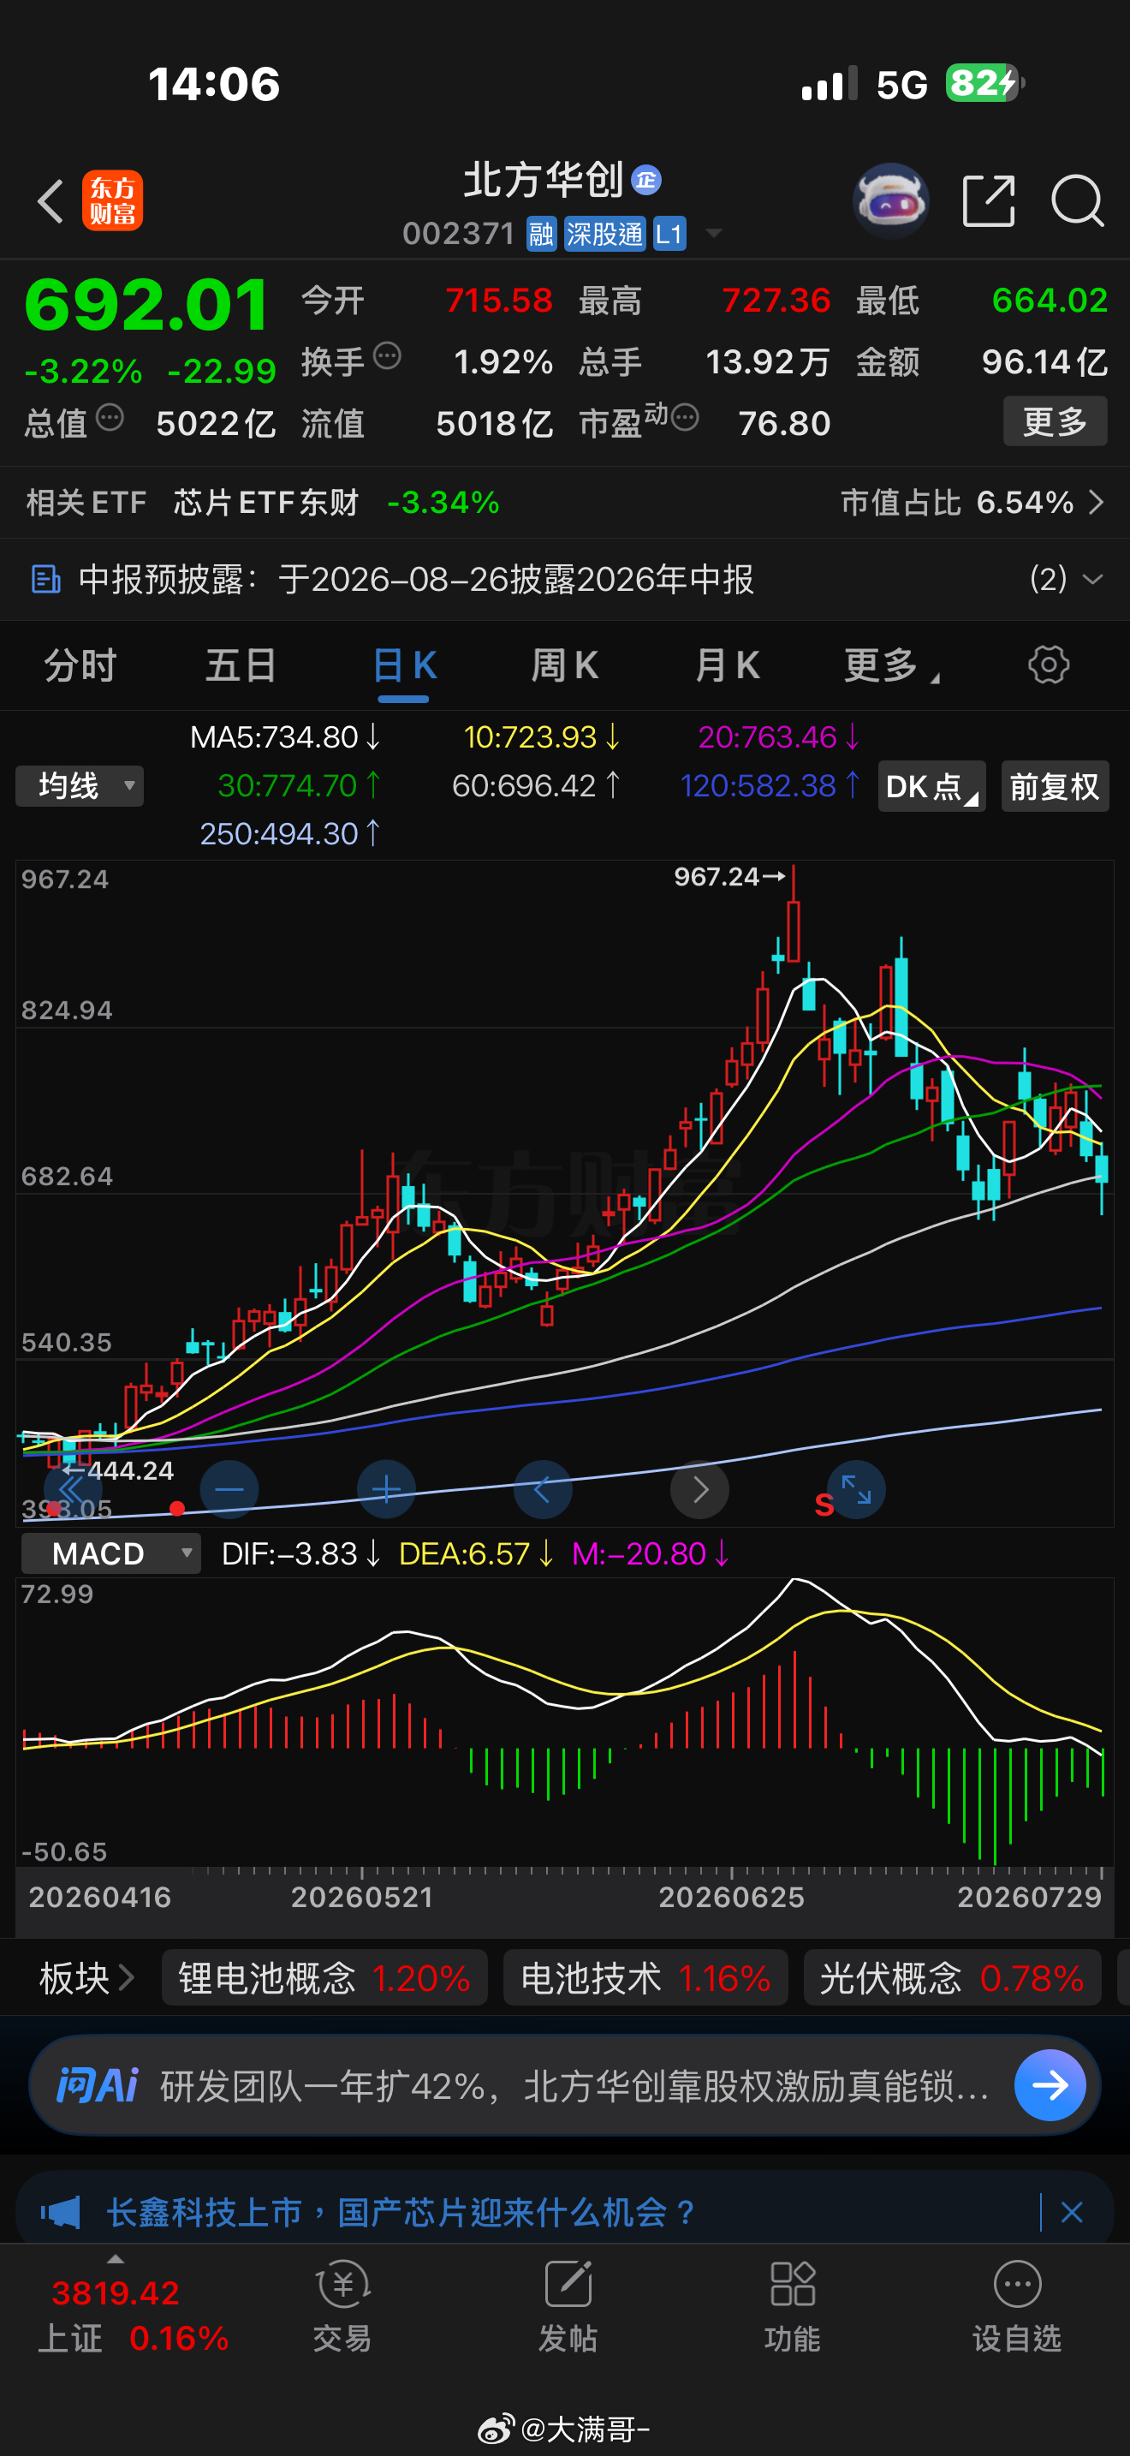This screenshot has height=2456, width=1130.
Task: Open the robot assistant avatar
Action: 890,200
